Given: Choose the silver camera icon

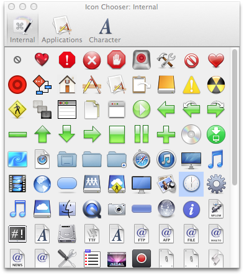Looking at the screenshot, I should [117, 209].
